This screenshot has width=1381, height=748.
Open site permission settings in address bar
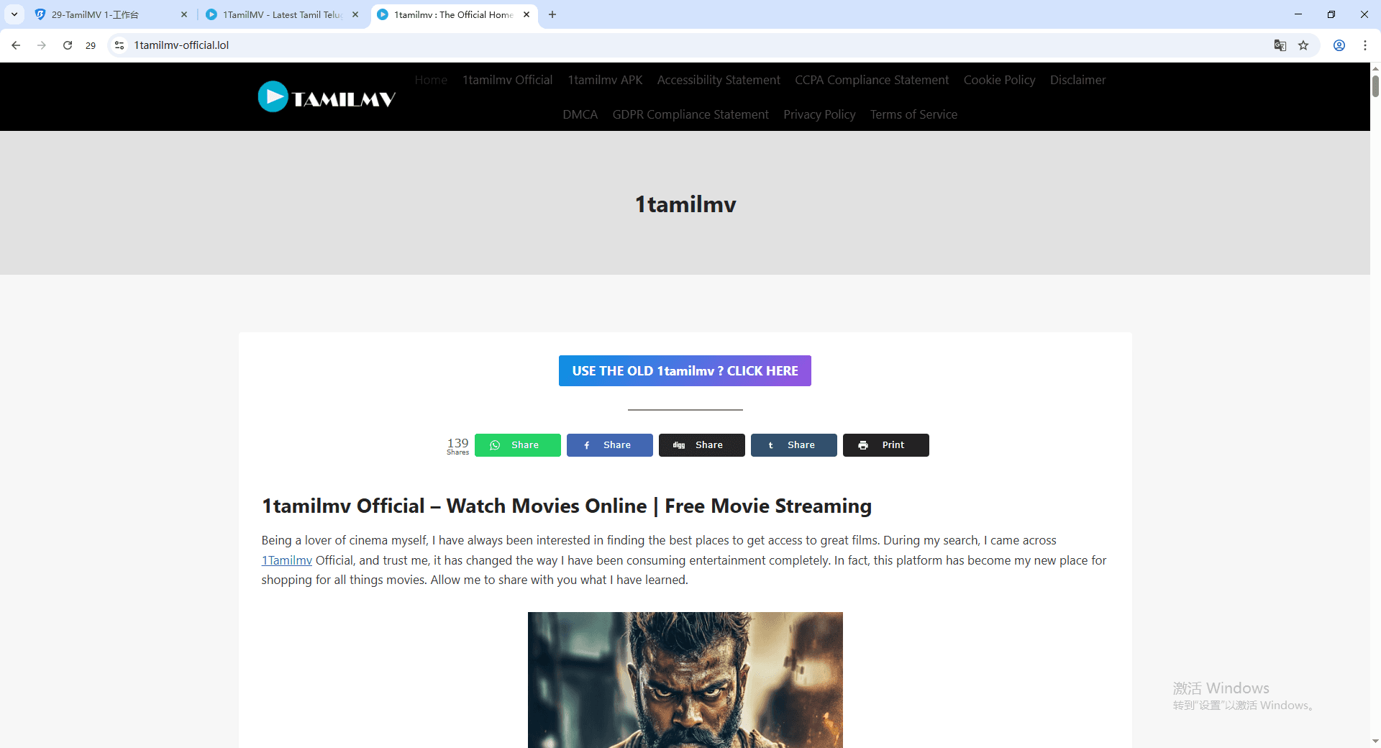[119, 45]
